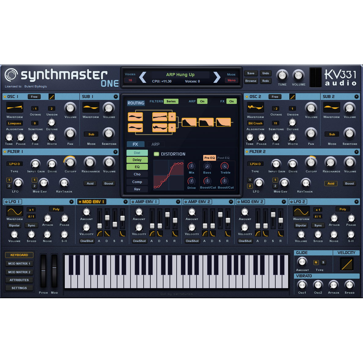This screenshot has height=363, width=363.
Task: Open the Lowpass algorithm selector on OSC 1
Action: point(14,123)
